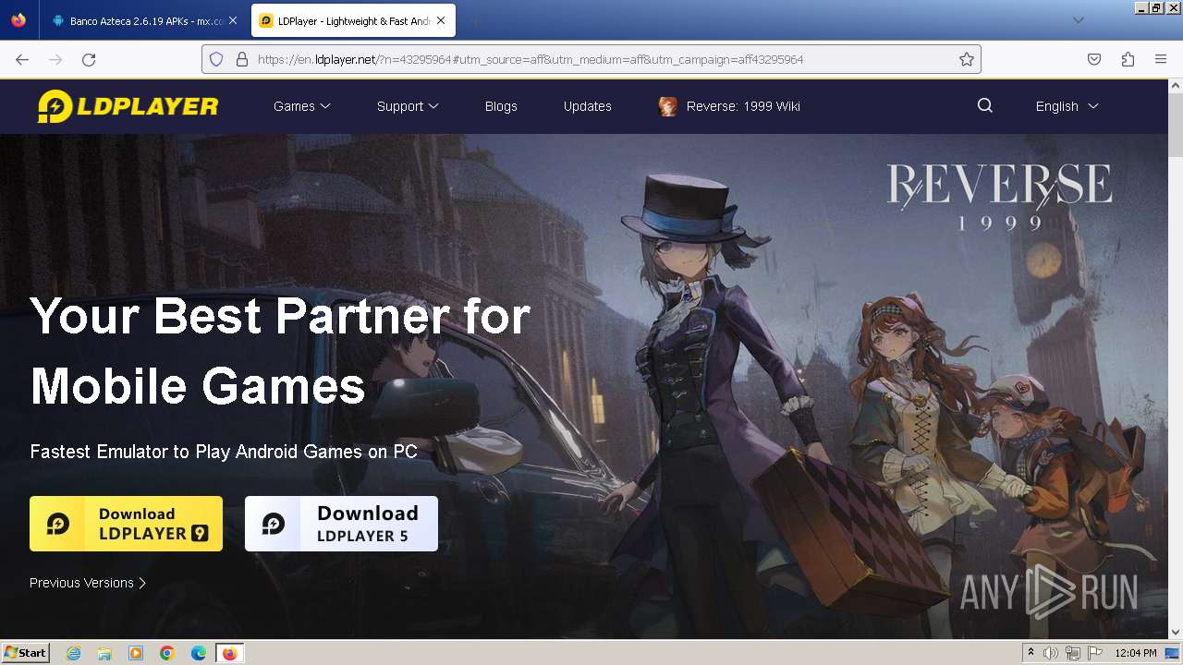Open media player taskbar icon
This screenshot has width=1183, height=665.
(136, 653)
